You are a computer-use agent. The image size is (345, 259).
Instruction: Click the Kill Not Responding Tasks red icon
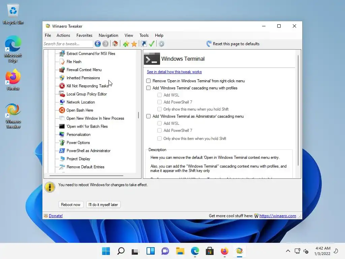tap(62, 86)
